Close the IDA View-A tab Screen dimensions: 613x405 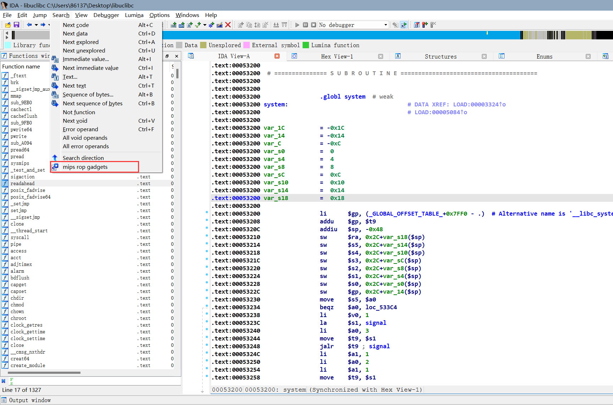pyautogui.click(x=277, y=56)
